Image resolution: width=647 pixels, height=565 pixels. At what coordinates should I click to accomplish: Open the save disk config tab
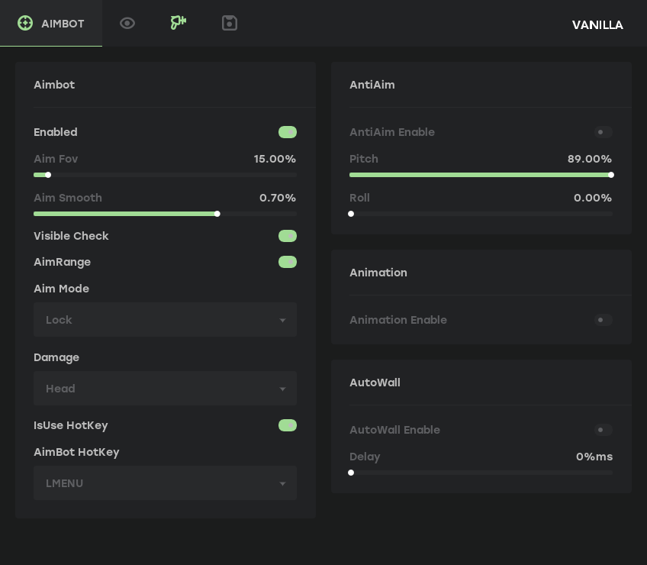click(x=230, y=24)
